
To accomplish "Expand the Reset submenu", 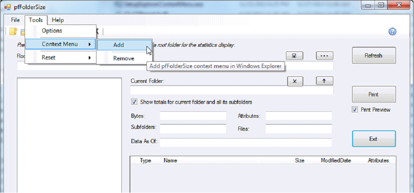I will coord(61,58).
